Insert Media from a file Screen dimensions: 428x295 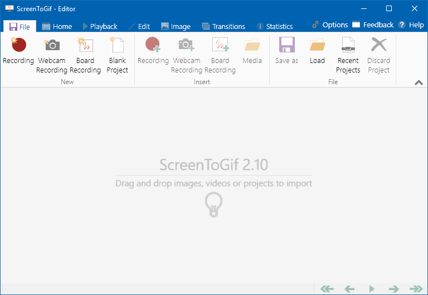(252, 51)
